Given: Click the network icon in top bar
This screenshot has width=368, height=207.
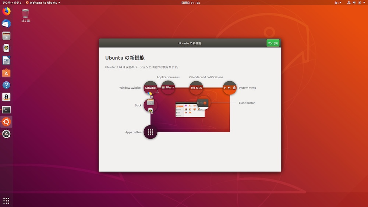Looking at the screenshot, I should tap(349, 3).
